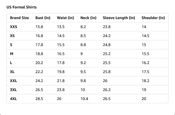Select the M size row label

pyautogui.click(x=12, y=54)
